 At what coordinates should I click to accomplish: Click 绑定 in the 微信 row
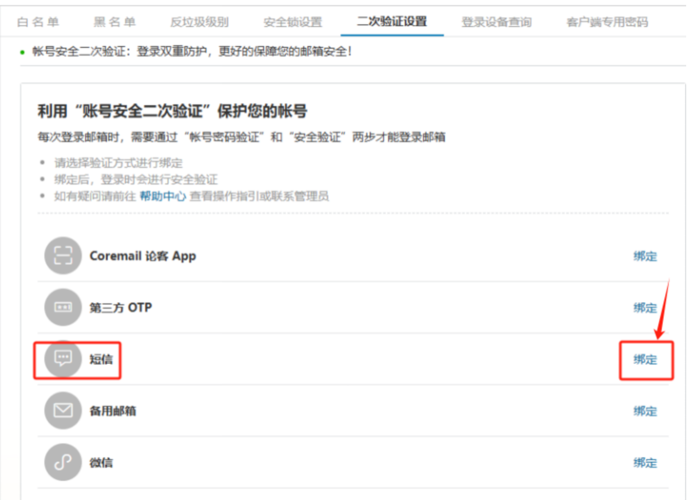645,463
